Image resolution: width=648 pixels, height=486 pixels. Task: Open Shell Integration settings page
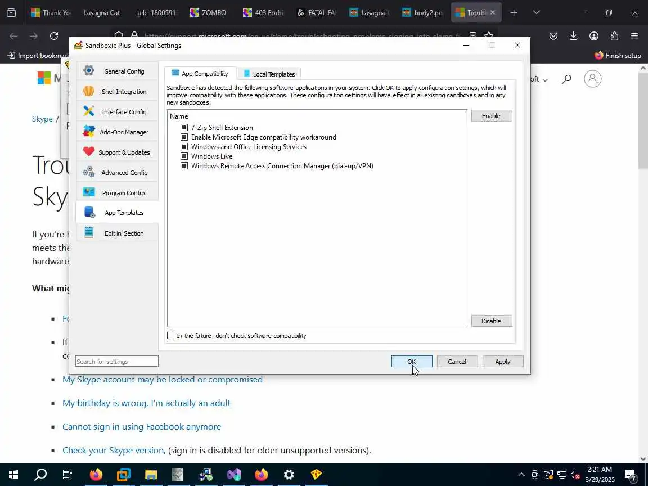click(118, 91)
